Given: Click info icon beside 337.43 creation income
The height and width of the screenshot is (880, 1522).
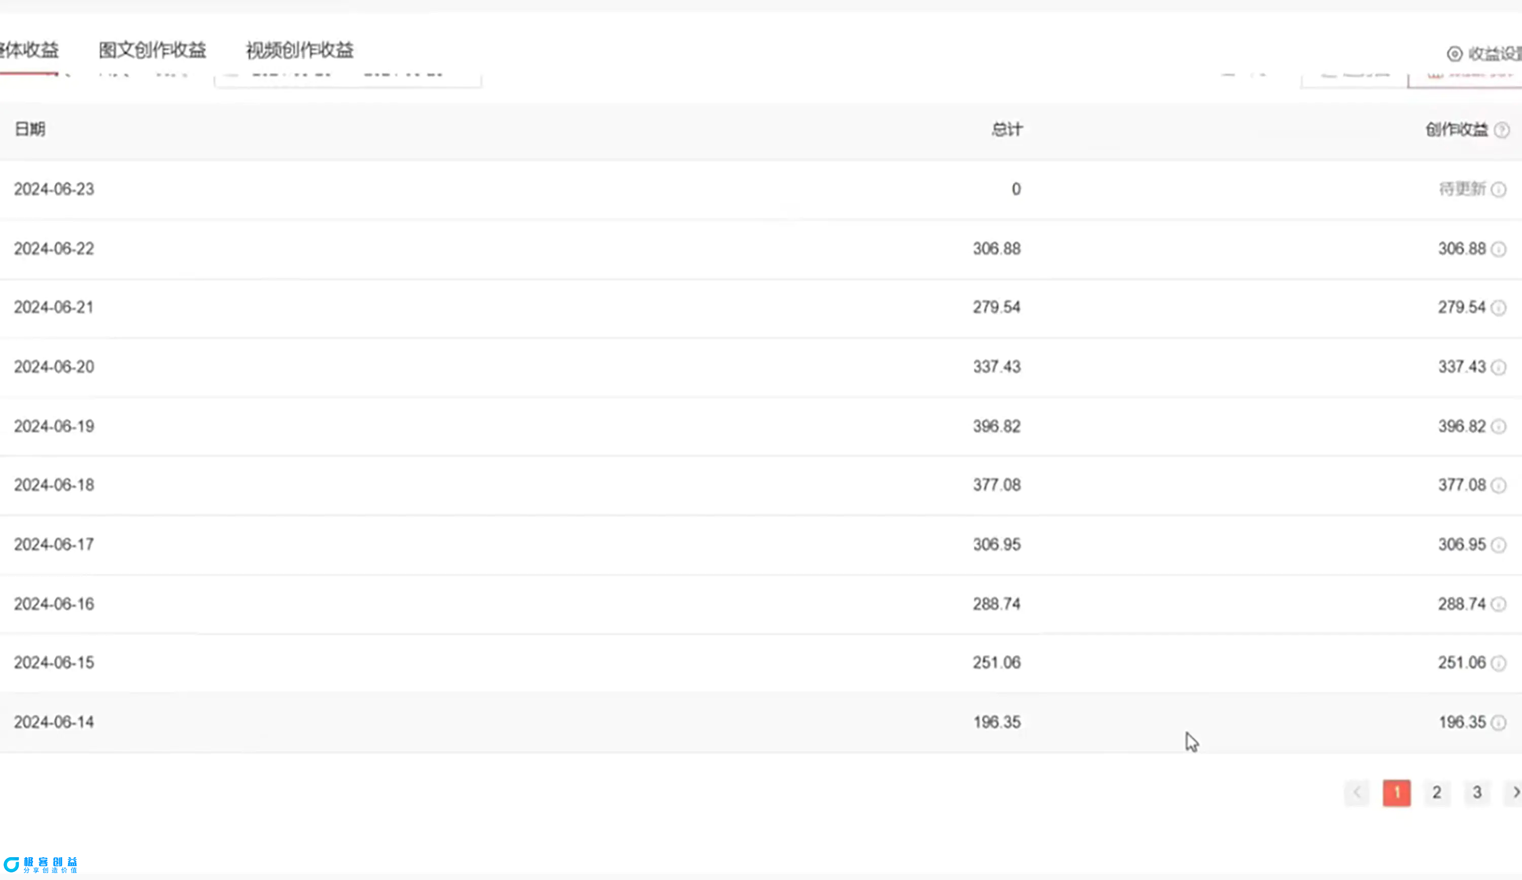Looking at the screenshot, I should (1499, 368).
